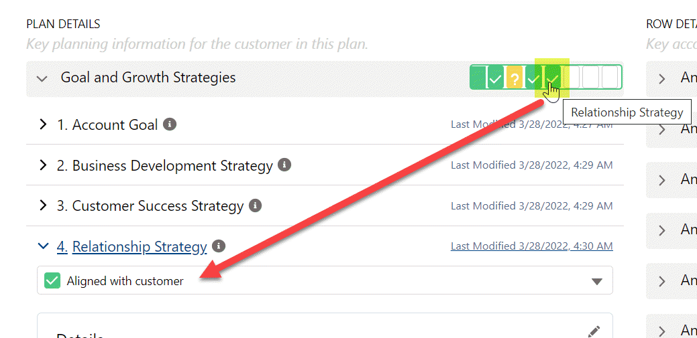Click Last Modified link for Relationship Strategy
The height and width of the screenshot is (338, 697).
click(532, 246)
